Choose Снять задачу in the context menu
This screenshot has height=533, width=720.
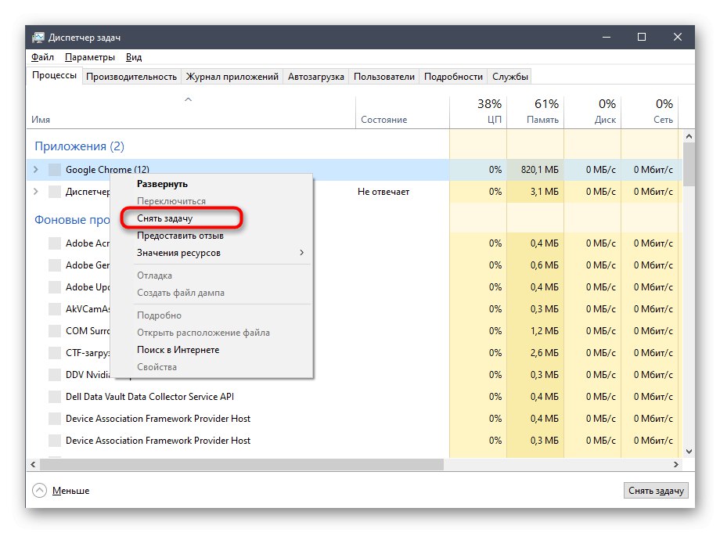(165, 218)
